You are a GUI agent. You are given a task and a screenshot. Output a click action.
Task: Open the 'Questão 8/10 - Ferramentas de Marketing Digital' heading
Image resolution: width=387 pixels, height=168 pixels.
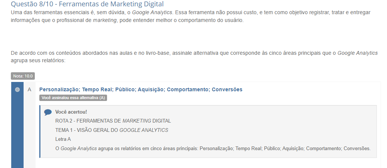click(x=87, y=4)
